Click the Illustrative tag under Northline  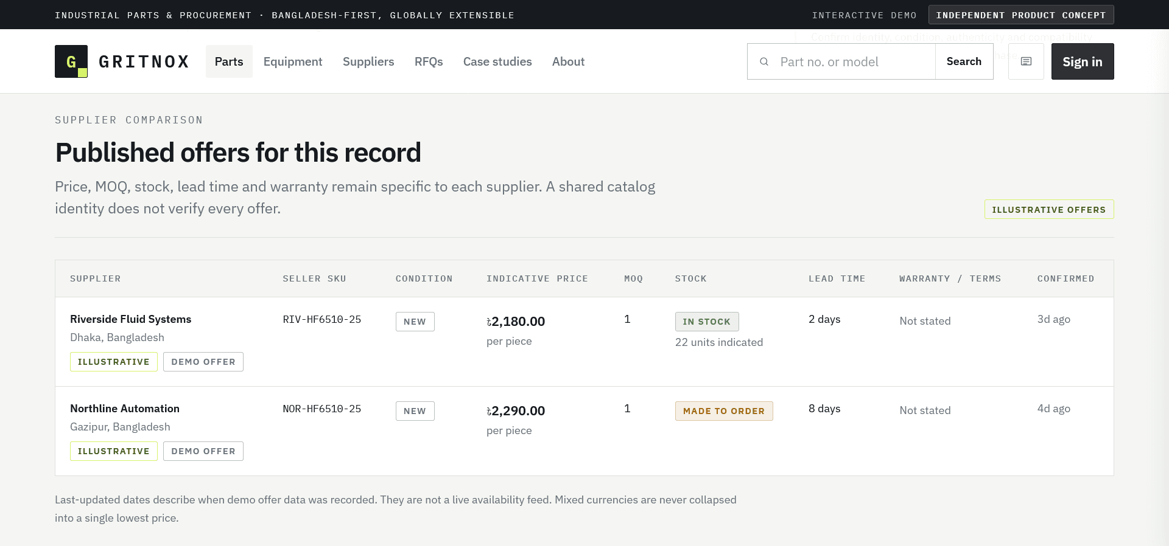[114, 451]
